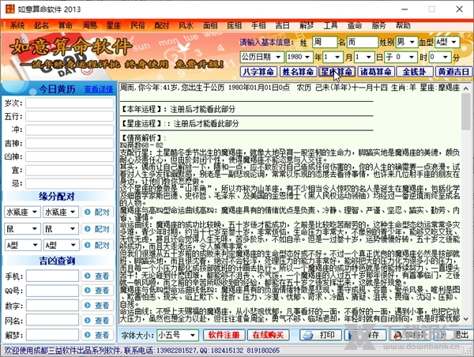Open the 民俗 menu
Image resolution: width=474 pixels, height=357 pixels.
(137, 26)
